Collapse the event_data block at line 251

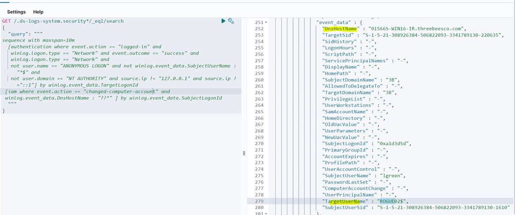pos(266,22)
